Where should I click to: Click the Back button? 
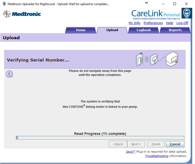click(x=118, y=144)
